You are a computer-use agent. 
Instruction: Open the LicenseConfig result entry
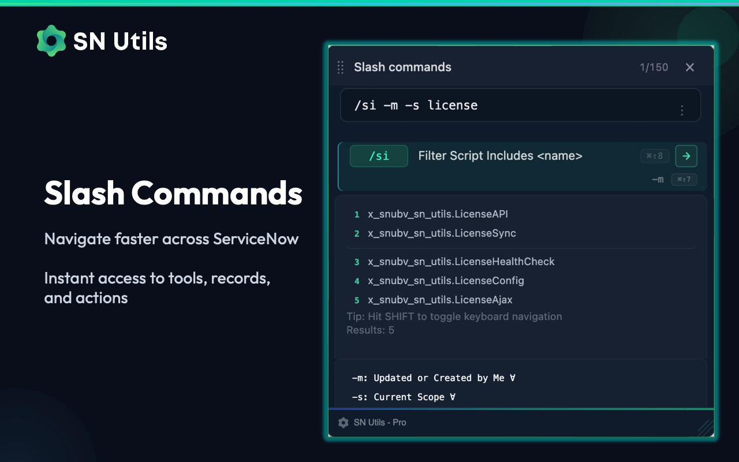pos(446,281)
